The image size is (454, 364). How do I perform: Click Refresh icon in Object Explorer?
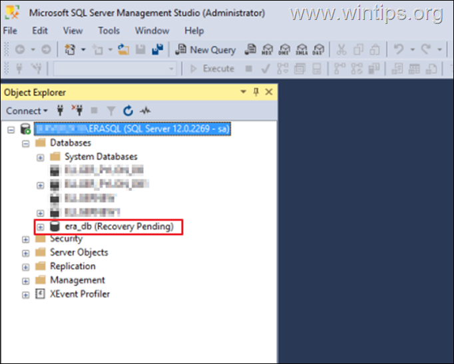coord(128,110)
